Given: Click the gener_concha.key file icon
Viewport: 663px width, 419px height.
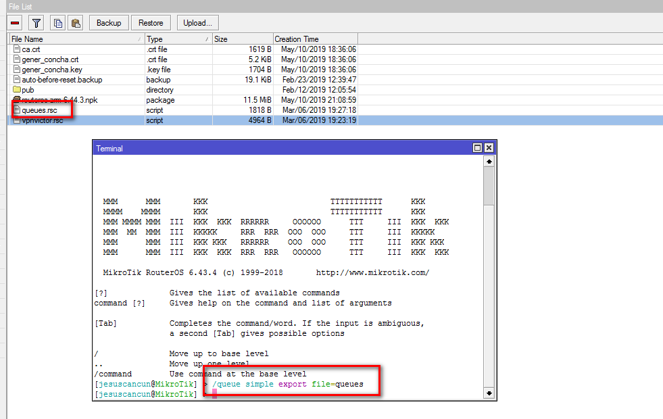Looking at the screenshot, I should click(17, 70).
